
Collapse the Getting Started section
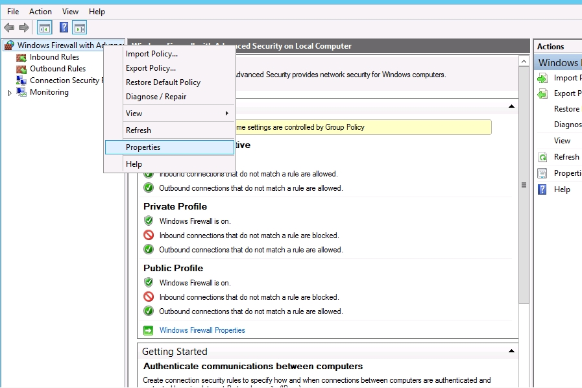tap(511, 351)
